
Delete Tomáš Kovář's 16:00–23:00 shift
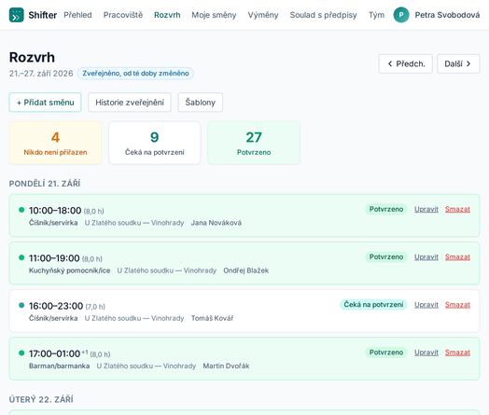pos(457,305)
